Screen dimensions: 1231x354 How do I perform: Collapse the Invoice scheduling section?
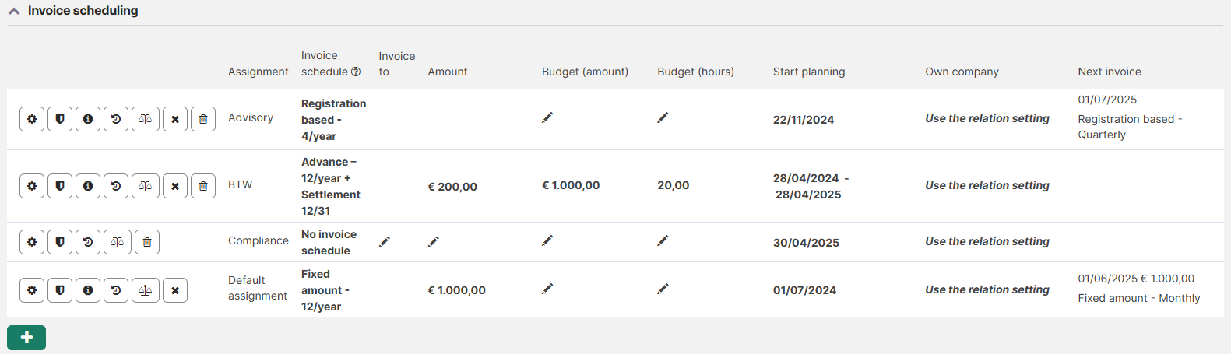click(14, 11)
